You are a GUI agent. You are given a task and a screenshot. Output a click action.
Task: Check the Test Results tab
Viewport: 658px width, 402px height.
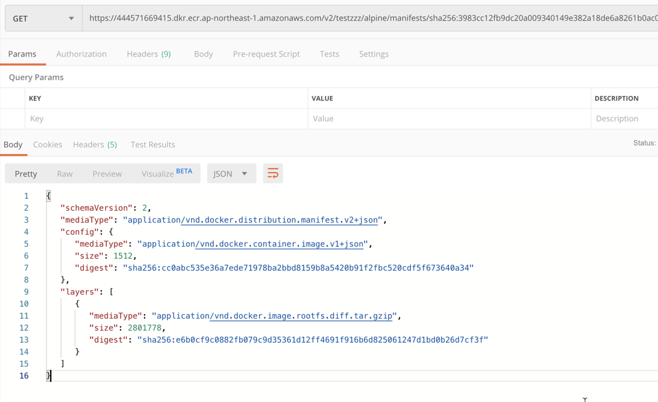point(151,144)
